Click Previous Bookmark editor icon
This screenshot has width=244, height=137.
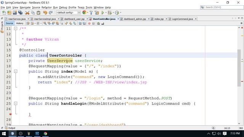tap(66, 24)
